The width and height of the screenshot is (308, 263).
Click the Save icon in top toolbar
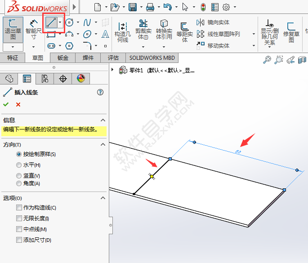[133, 7]
